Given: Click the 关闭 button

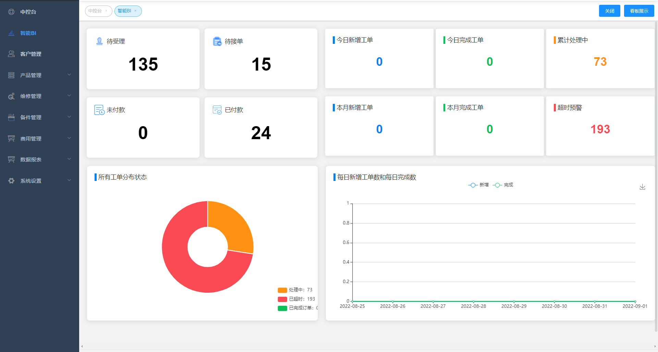Looking at the screenshot, I should click(609, 11).
